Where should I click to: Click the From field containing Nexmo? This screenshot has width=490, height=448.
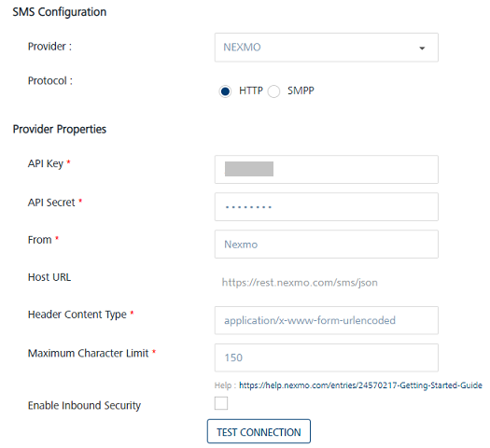click(x=327, y=245)
